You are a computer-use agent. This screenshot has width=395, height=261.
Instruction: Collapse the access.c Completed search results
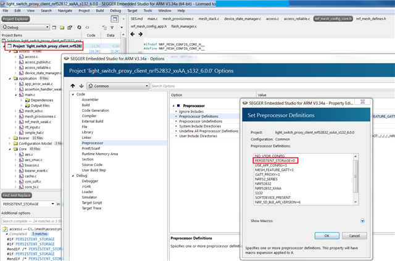pos(7,234)
